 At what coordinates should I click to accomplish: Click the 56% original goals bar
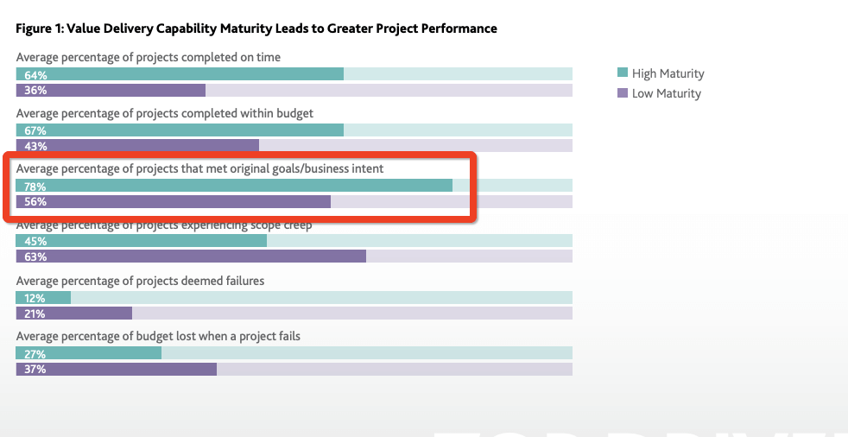tap(173, 201)
